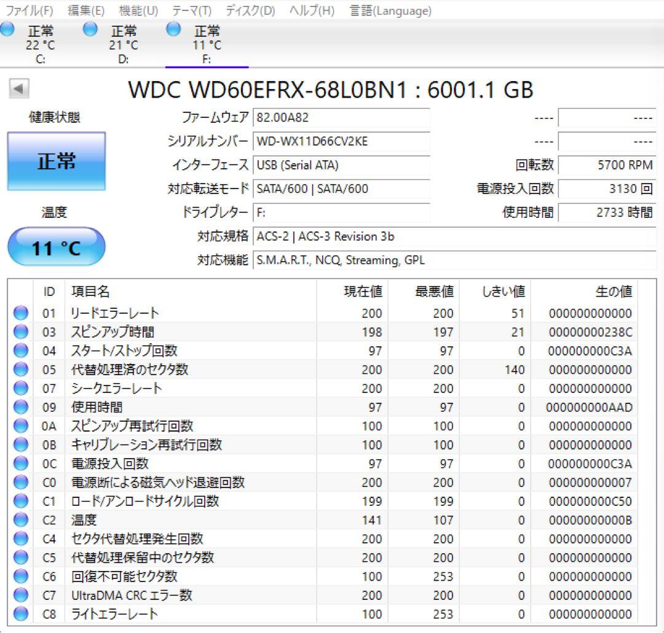Open the 機能 menu

tap(138, 10)
